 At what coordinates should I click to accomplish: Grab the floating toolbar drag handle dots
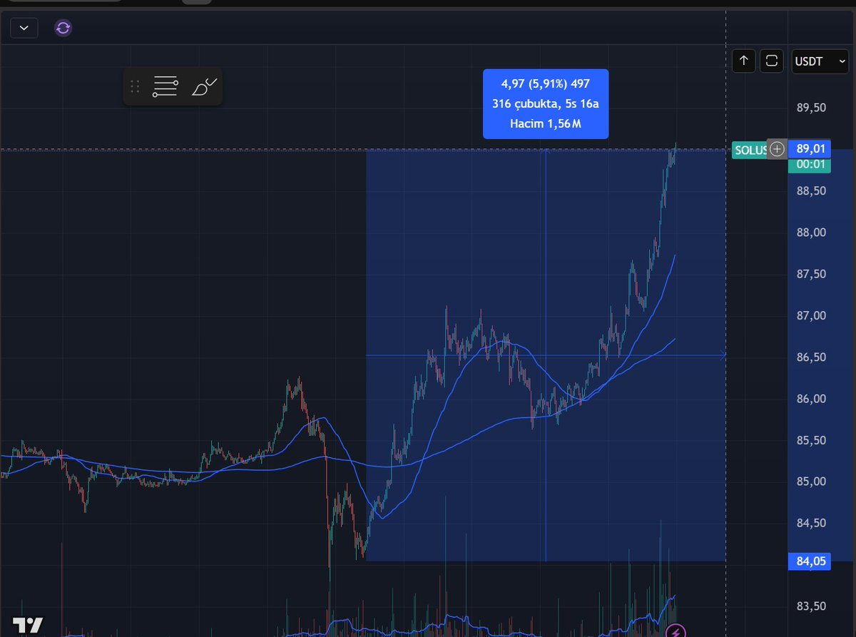tap(134, 86)
